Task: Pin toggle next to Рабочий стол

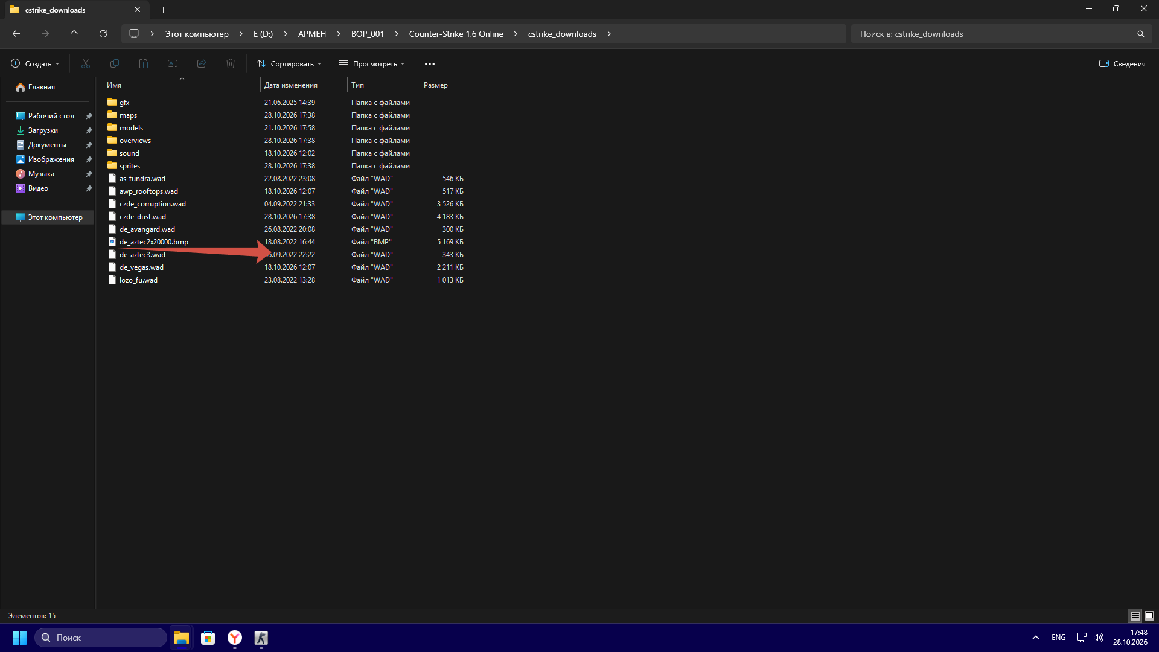Action: pyautogui.click(x=89, y=116)
